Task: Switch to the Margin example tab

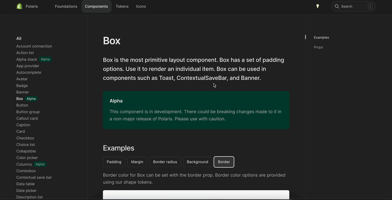Action: click(x=137, y=162)
